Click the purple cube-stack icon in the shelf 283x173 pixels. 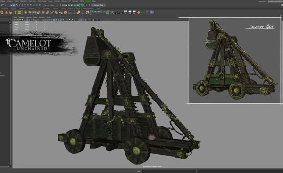tap(152, 12)
